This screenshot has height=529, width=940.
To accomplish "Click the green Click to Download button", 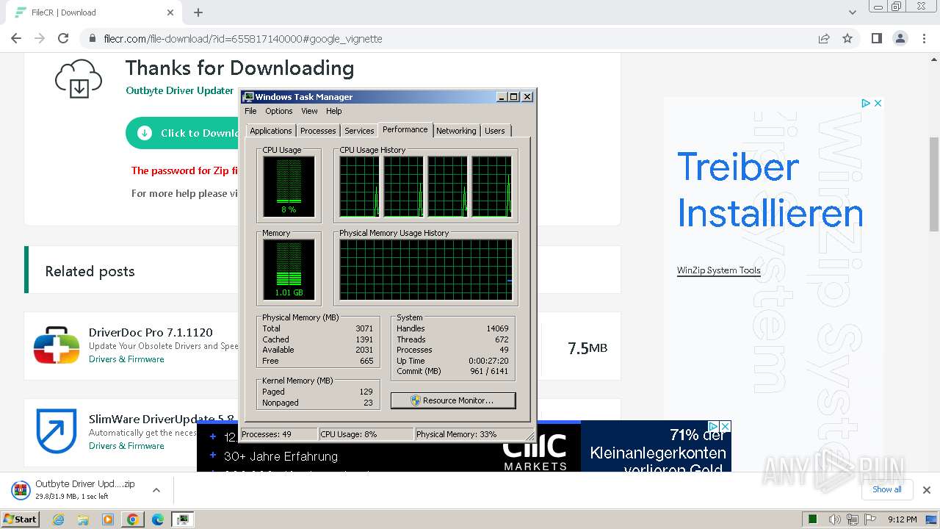I will tap(184, 133).
